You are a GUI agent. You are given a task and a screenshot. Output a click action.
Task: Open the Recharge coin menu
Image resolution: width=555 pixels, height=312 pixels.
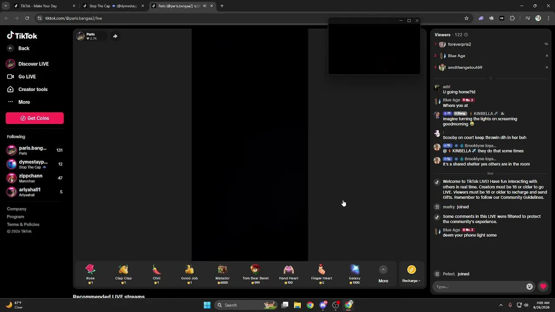[x=411, y=274]
